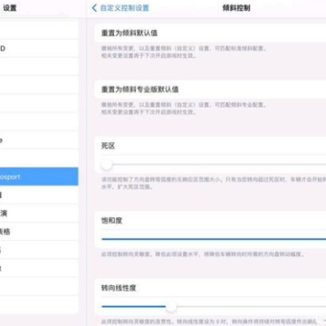Click the 饱和度 label
This screenshot has height=326, width=326.
point(111,221)
